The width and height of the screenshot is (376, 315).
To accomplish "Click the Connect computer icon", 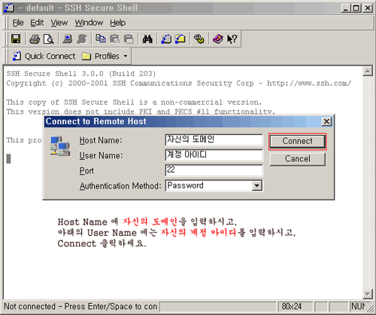I will pyautogui.click(x=67, y=39).
